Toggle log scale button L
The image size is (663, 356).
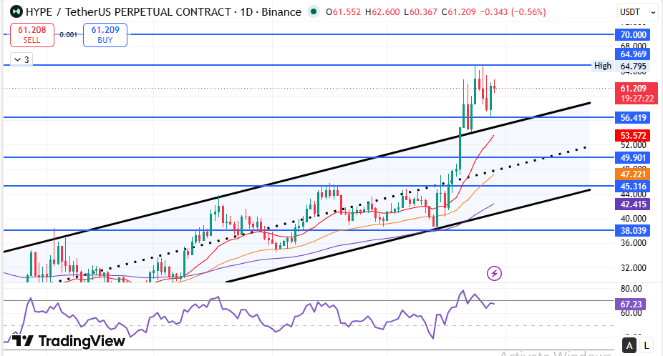pos(646,346)
